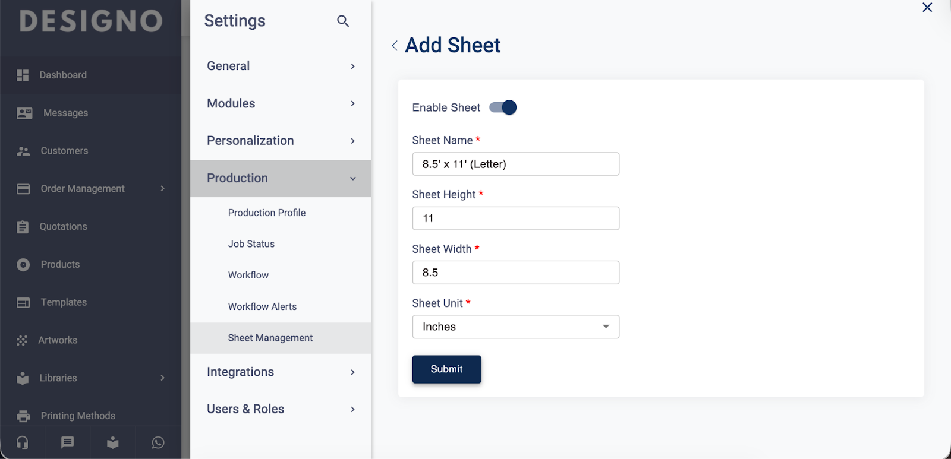Toggle the Enable Sheet switch
The width and height of the screenshot is (951, 459).
[x=503, y=107]
